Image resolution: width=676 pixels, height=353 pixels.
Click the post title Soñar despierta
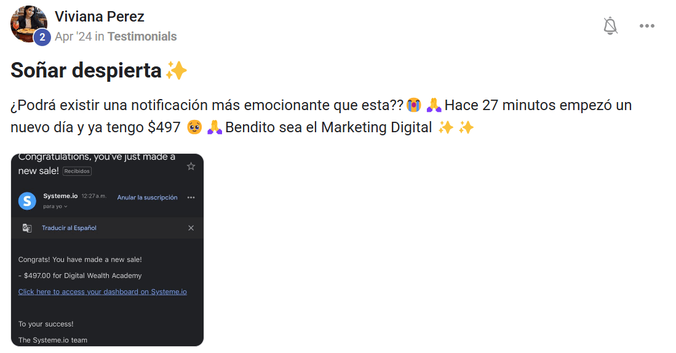86,71
